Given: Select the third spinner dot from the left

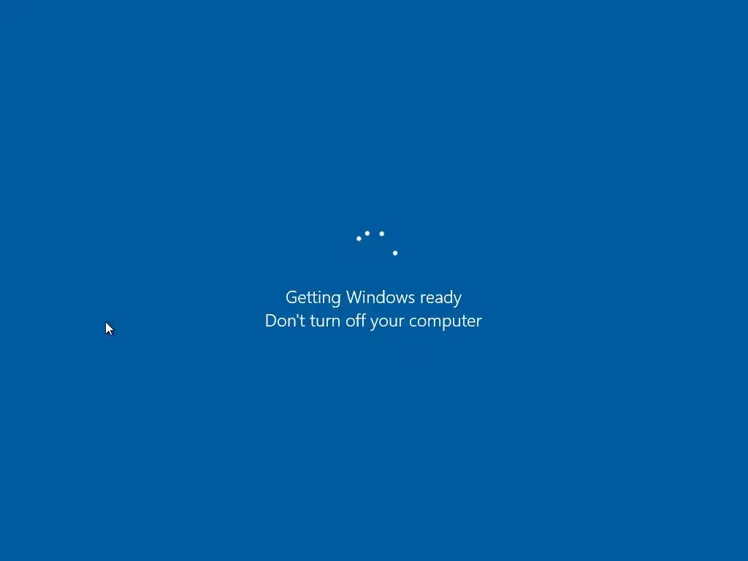Looking at the screenshot, I should pos(381,234).
